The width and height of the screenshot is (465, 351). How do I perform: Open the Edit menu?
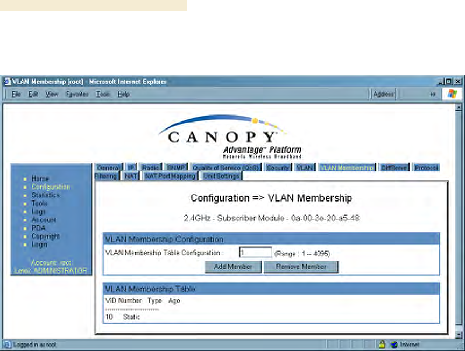point(33,94)
